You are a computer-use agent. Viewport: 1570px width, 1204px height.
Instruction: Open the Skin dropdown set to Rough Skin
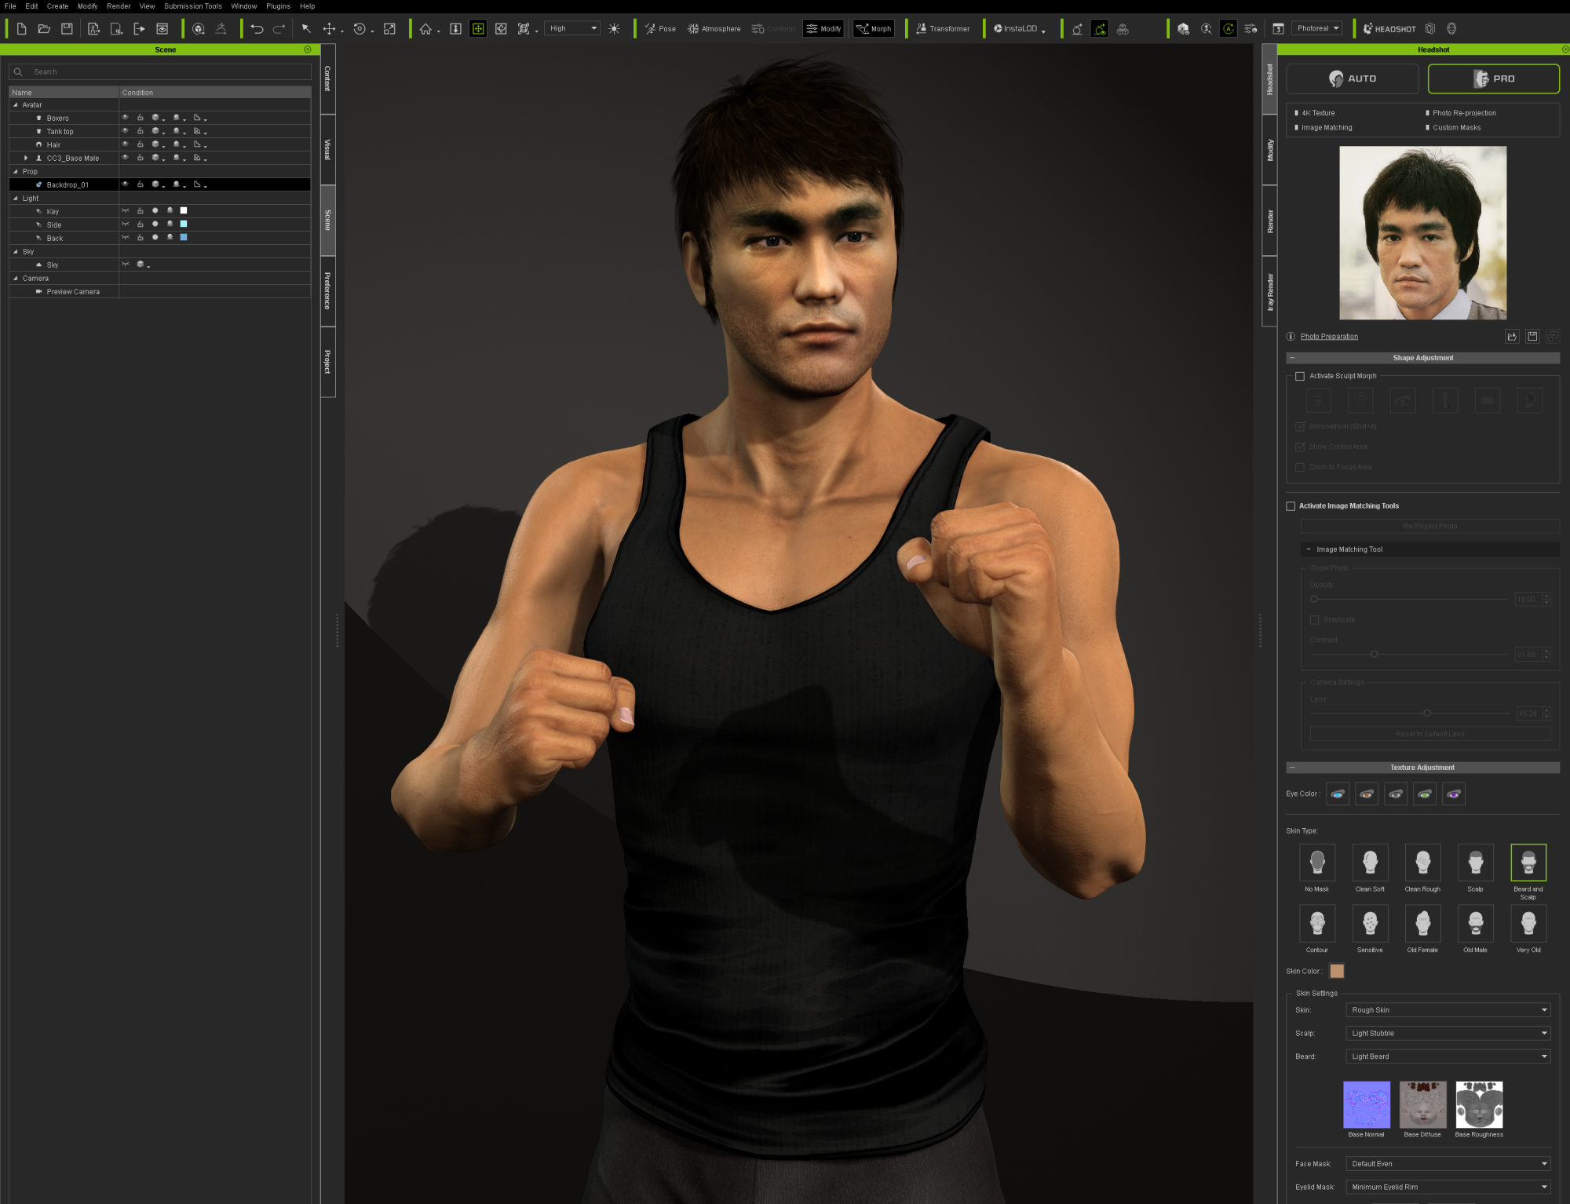point(1448,1010)
